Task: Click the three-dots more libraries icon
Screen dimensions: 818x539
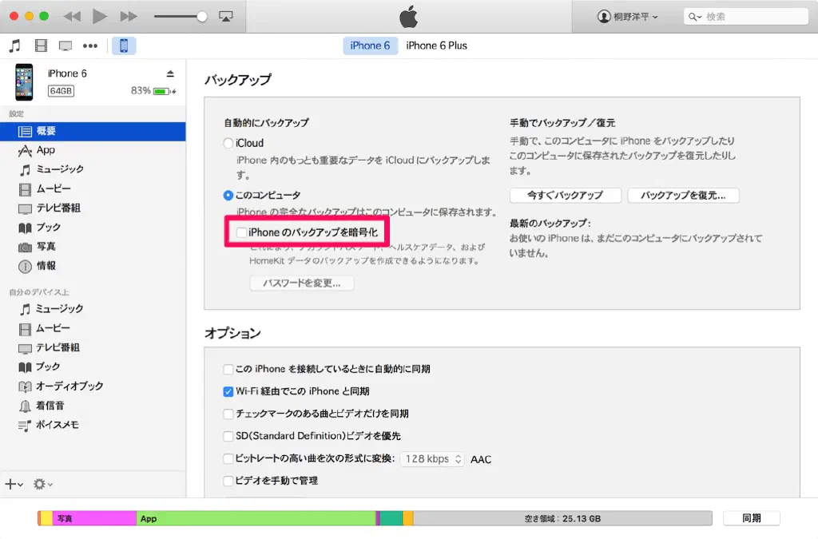Action: click(90, 46)
